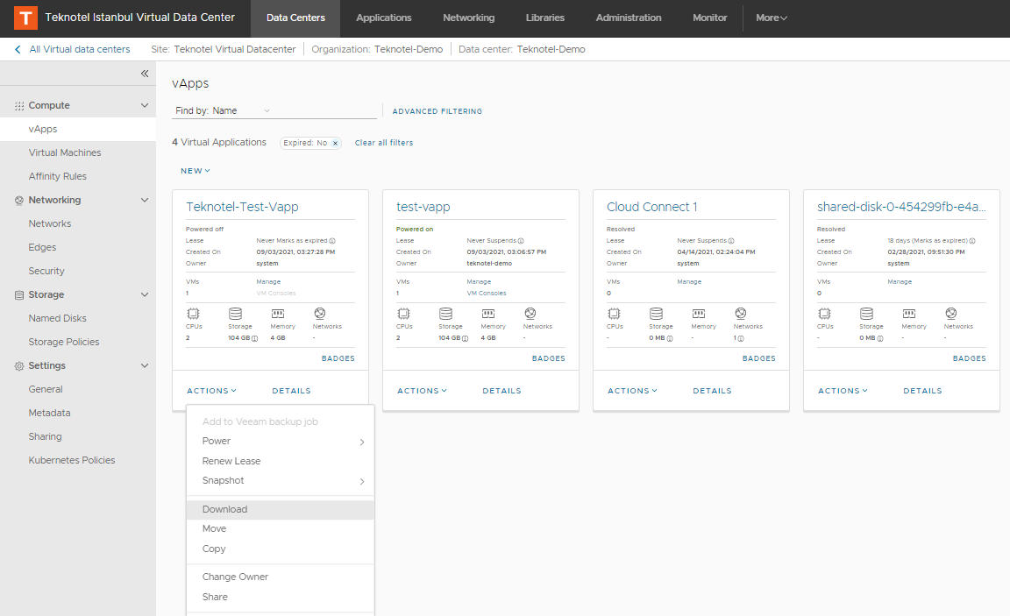The height and width of the screenshot is (616, 1010).
Task: Open ACTIONS menu on Cloud Connect 1 card
Action: tap(632, 391)
